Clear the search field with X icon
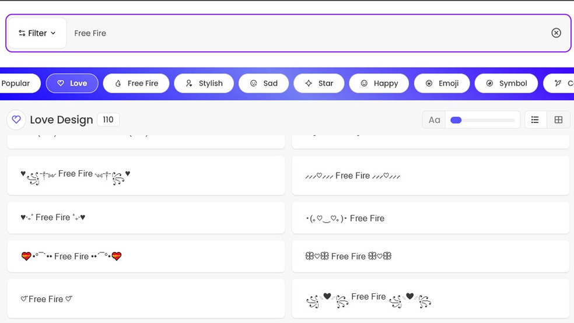Image resolution: width=574 pixels, height=323 pixels. [x=556, y=33]
